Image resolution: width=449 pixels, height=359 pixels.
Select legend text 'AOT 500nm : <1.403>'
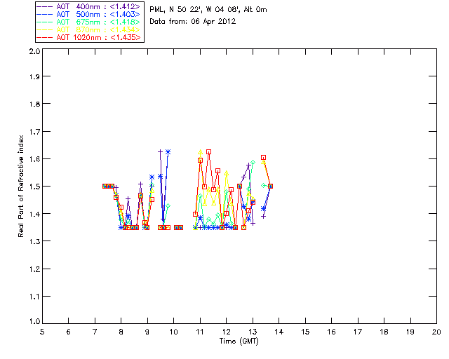(98, 14)
